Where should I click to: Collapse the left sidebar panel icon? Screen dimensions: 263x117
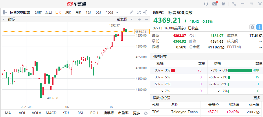(5, 12)
